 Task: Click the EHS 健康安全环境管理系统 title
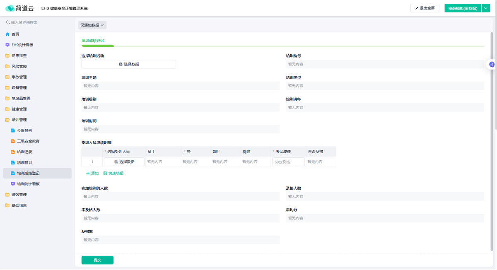pyautogui.click(x=64, y=8)
